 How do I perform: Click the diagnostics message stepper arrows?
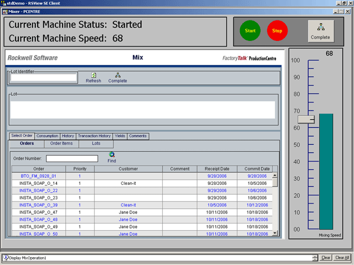(x=315, y=258)
